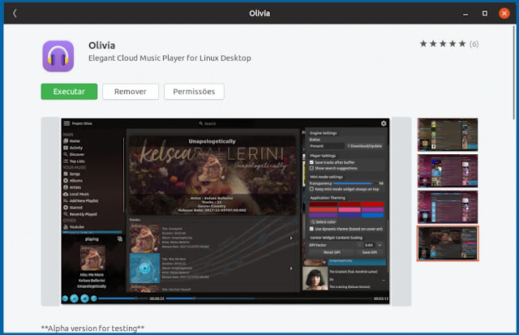Go back using the header back arrow
519x335 pixels.
pyautogui.click(x=15, y=13)
